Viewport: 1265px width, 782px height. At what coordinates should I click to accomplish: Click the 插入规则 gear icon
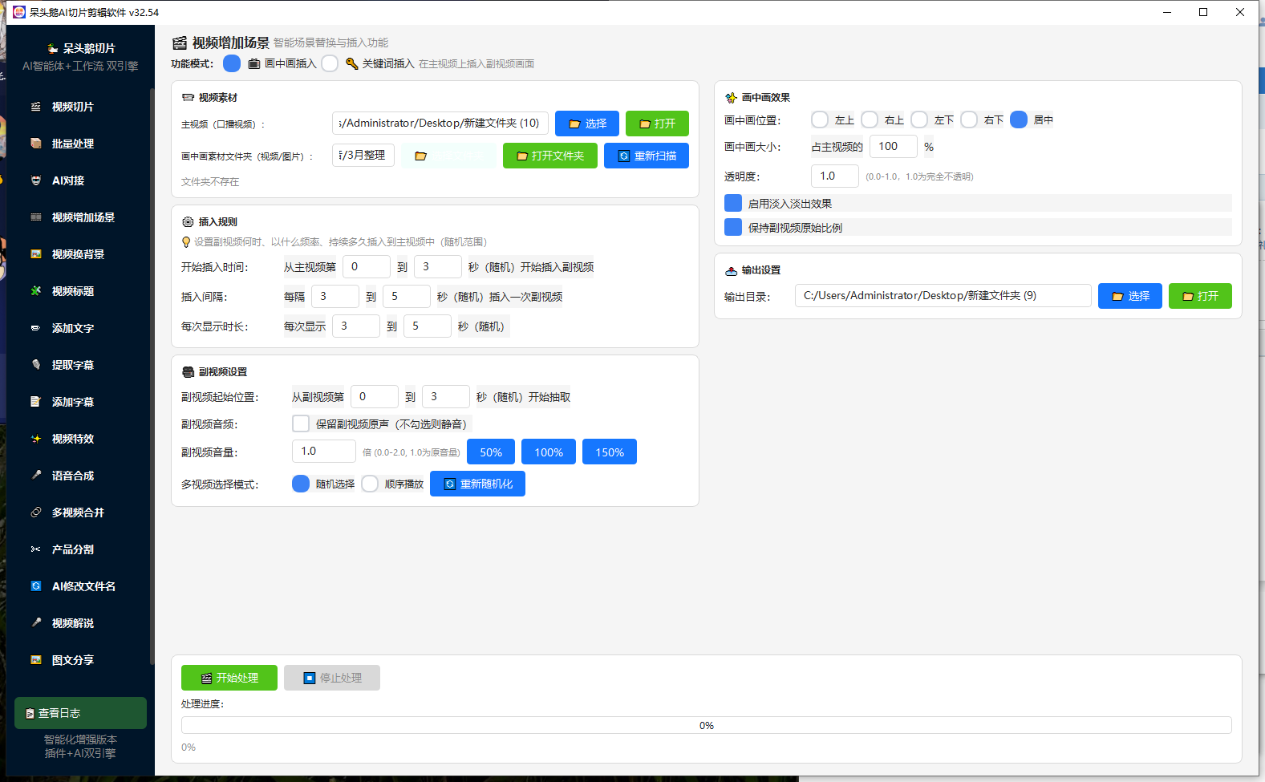(x=188, y=222)
